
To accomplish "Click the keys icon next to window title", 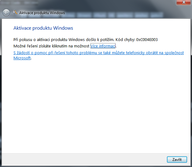I will [15, 13].
